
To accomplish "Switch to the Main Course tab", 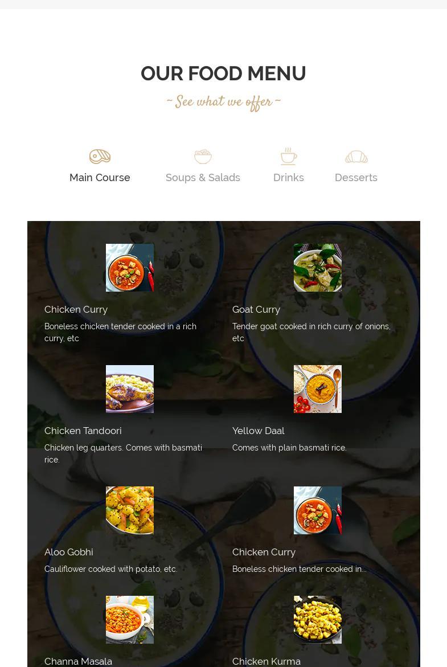I will 100,177.
